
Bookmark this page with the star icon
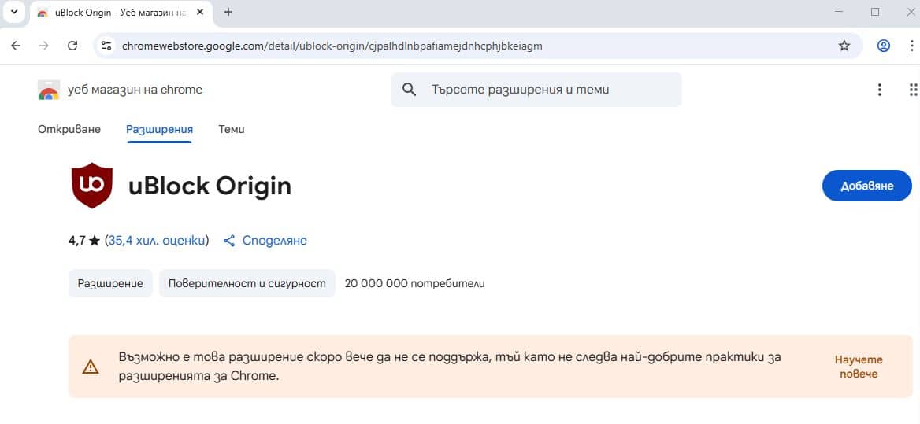tap(844, 46)
